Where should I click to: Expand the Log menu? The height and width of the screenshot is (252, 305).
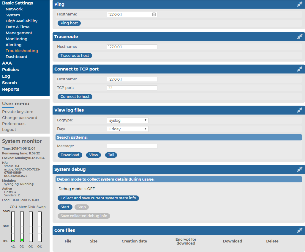click(6, 76)
